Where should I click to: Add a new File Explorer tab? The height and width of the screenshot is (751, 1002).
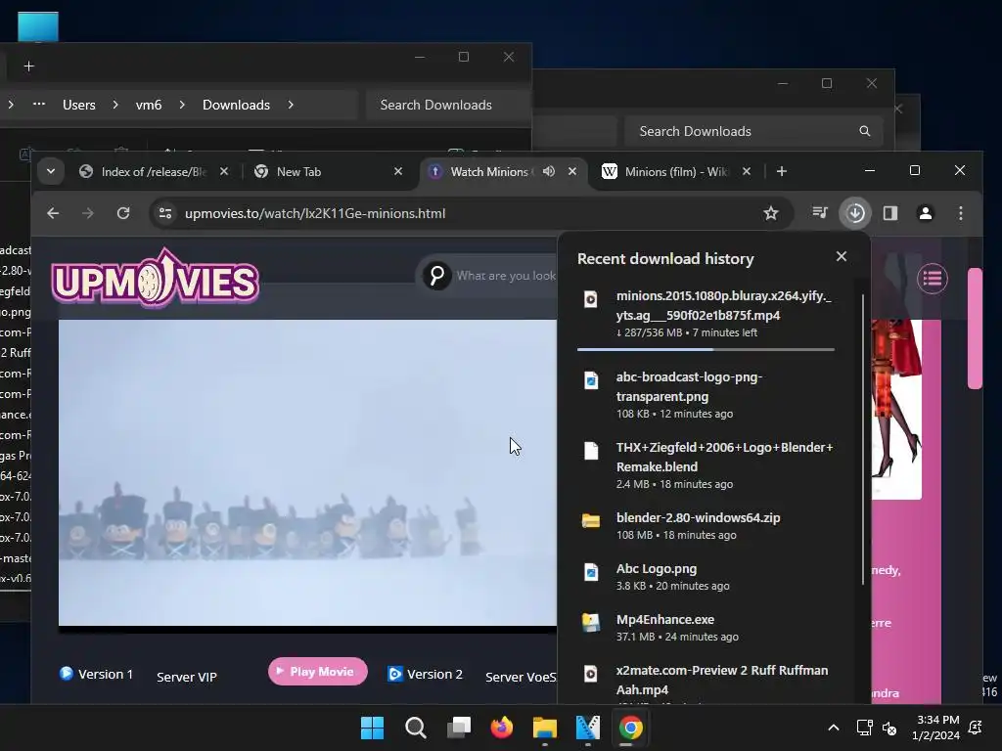[x=28, y=66]
